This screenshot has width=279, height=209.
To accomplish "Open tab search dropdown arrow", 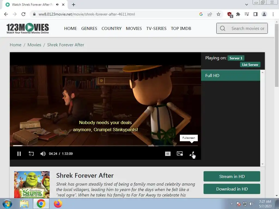I will (x=246, y=5).
